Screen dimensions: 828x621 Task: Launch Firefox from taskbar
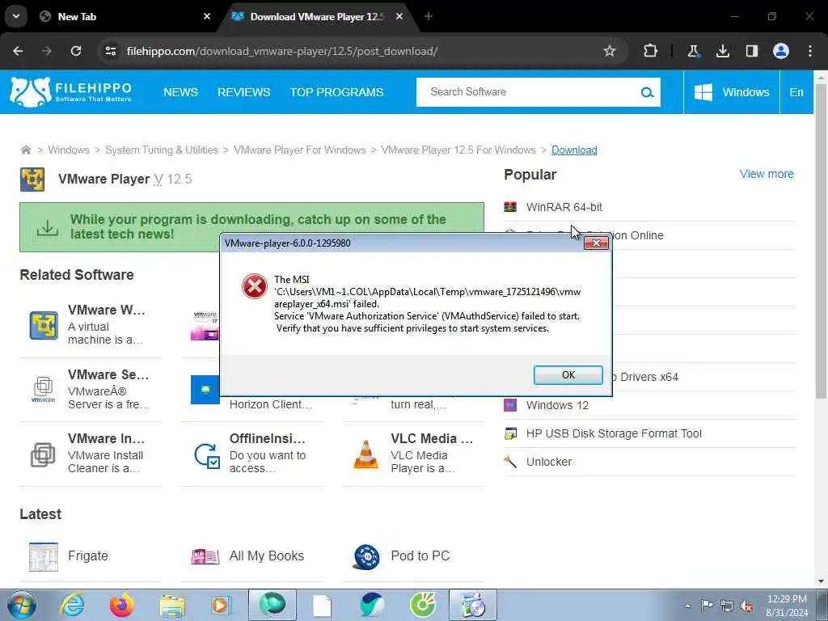click(121, 605)
